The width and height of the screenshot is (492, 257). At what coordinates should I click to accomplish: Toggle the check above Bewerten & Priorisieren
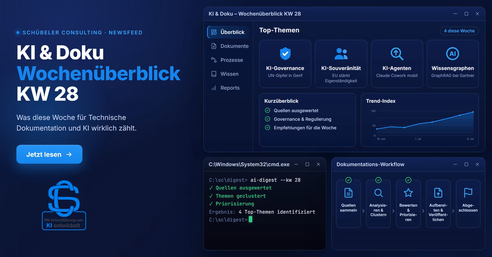(408, 180)
